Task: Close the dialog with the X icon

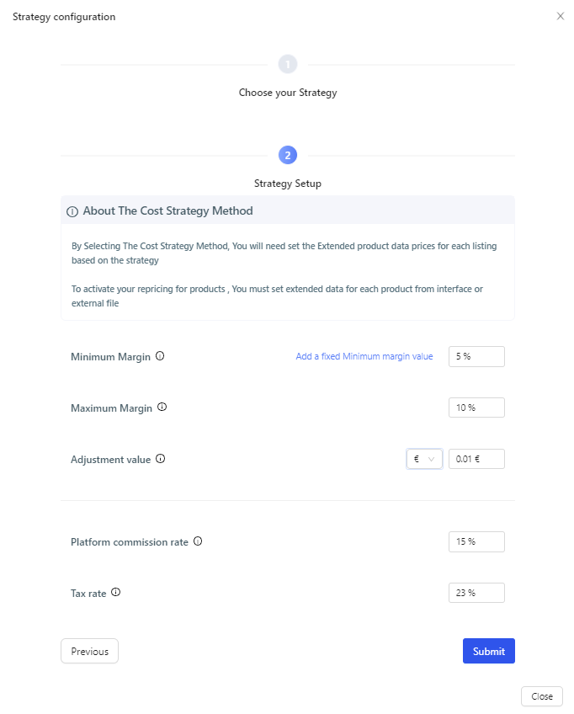Action: coord(561,16)
